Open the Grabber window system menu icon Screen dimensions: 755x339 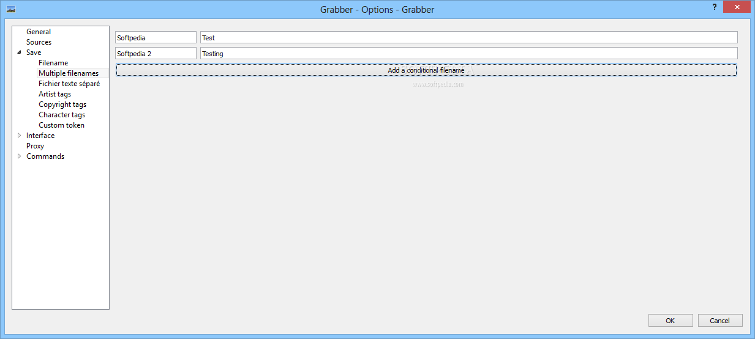[x=11, y=9]
